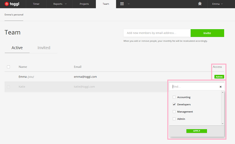Check the Management group checkbox

pos(174,112)
